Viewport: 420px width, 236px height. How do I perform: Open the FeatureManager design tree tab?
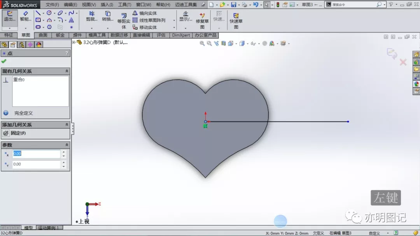click(4, 44)
